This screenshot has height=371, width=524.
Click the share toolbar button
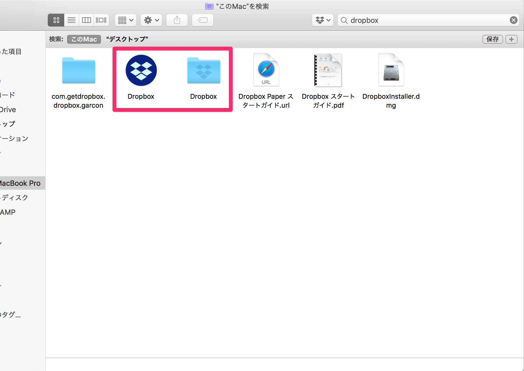[x=177, y=20]
